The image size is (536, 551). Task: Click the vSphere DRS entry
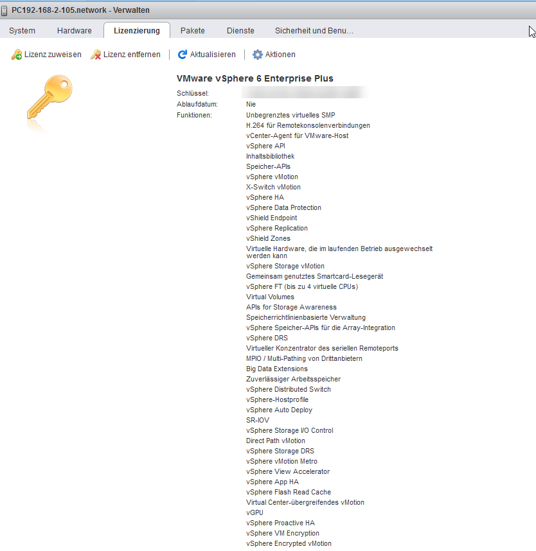(x=267, y=338)
